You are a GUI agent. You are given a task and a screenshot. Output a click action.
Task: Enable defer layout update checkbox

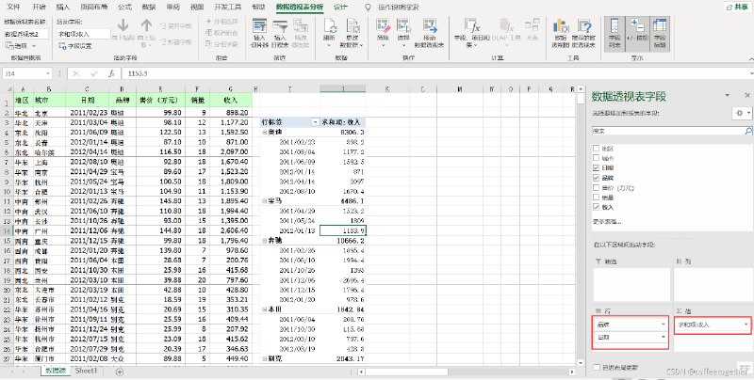point(597,368)
